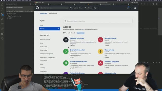The image size is (162, 91).
Task: Select the API management category
Action: coord(45,40)
